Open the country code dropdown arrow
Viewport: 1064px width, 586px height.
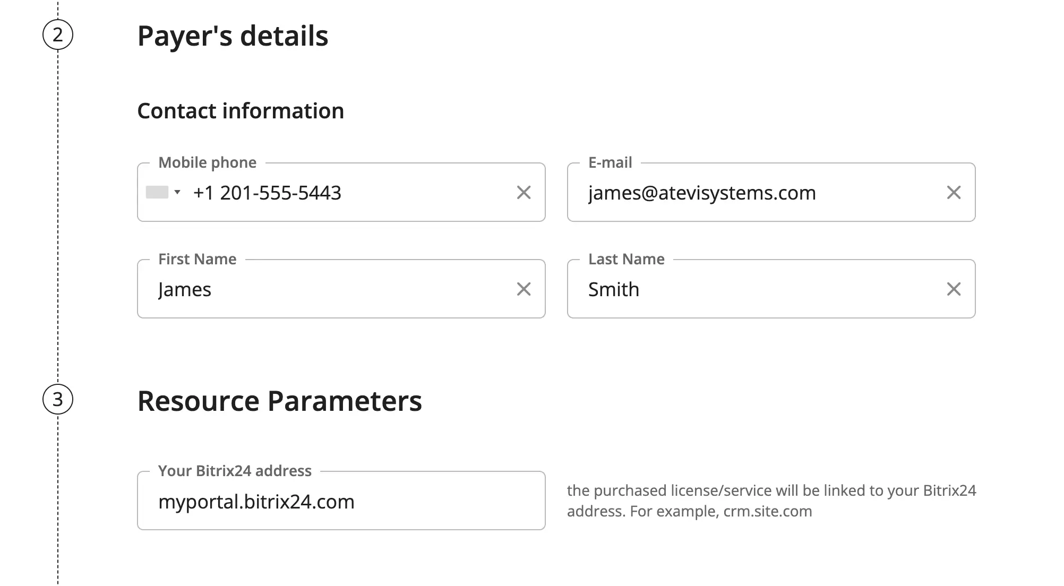pos(177,192)
